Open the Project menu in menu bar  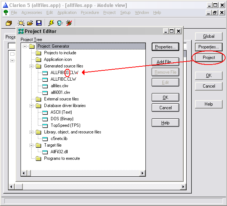tap(109, 12)
